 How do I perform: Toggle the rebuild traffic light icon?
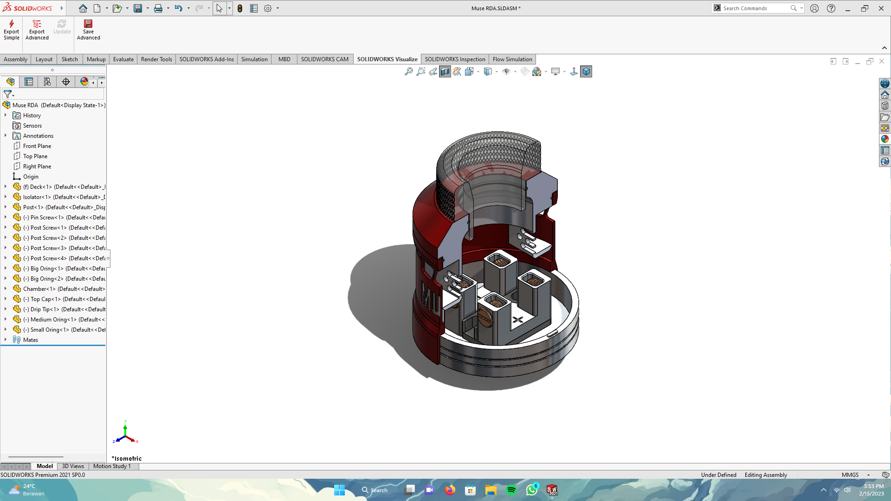click(240, 8)
